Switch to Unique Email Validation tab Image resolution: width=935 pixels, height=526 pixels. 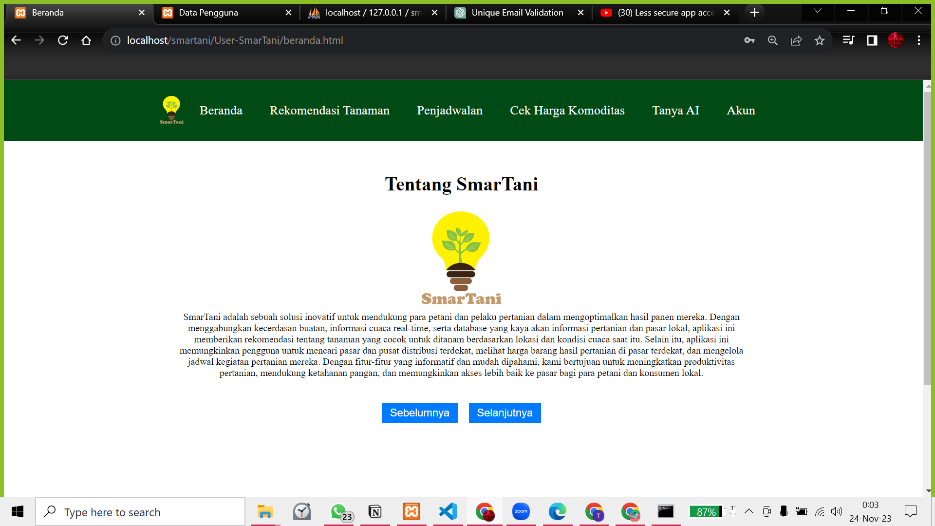pos(516,13)
